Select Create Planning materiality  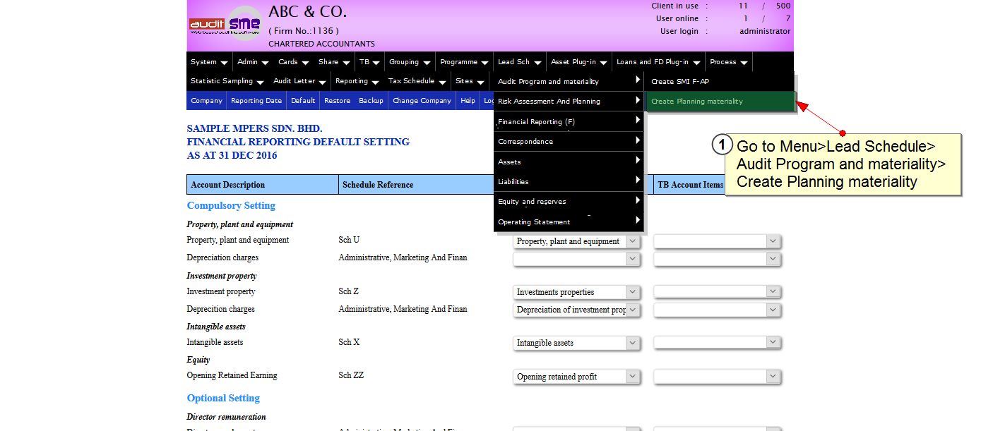(x=720, y=102)
